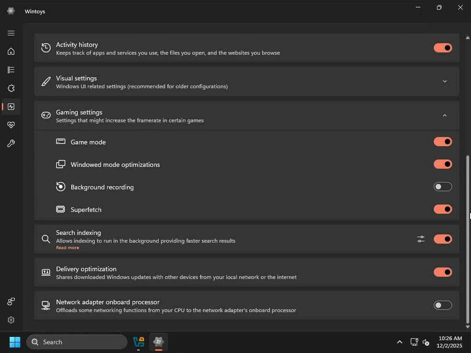Open network status tray icon

tap(414, 342)
